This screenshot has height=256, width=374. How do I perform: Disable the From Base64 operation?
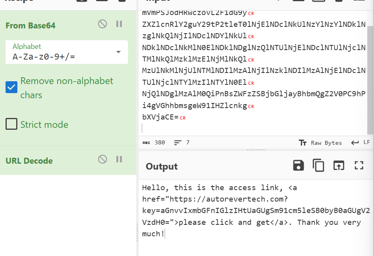click(102, 24)
